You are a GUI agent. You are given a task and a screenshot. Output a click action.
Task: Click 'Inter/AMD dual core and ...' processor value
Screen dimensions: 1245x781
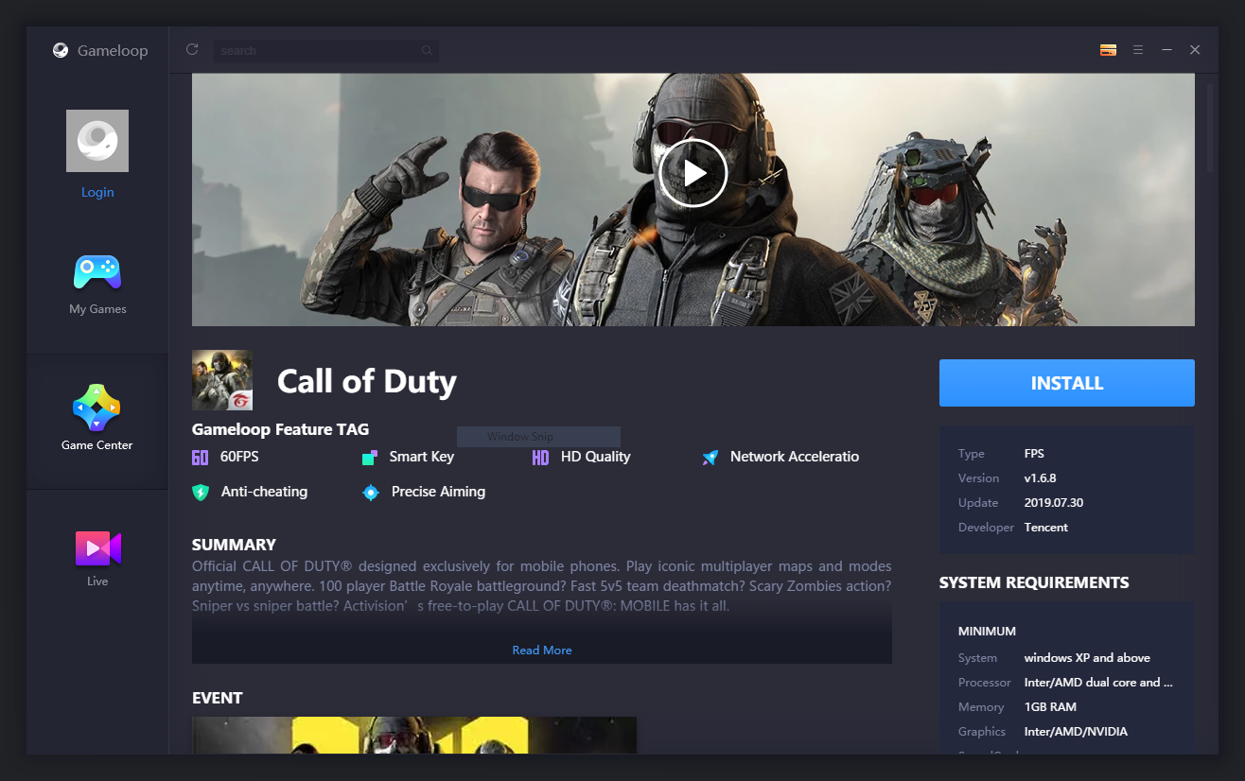pos(1098,683)
